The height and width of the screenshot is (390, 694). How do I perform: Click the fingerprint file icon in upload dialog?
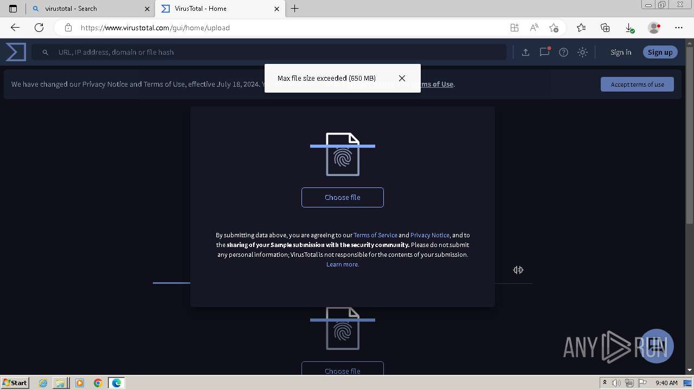(x=343, y=154)
